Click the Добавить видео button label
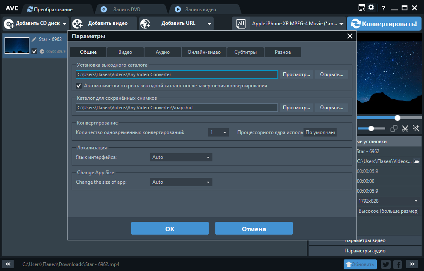 [x=108, y=23]
